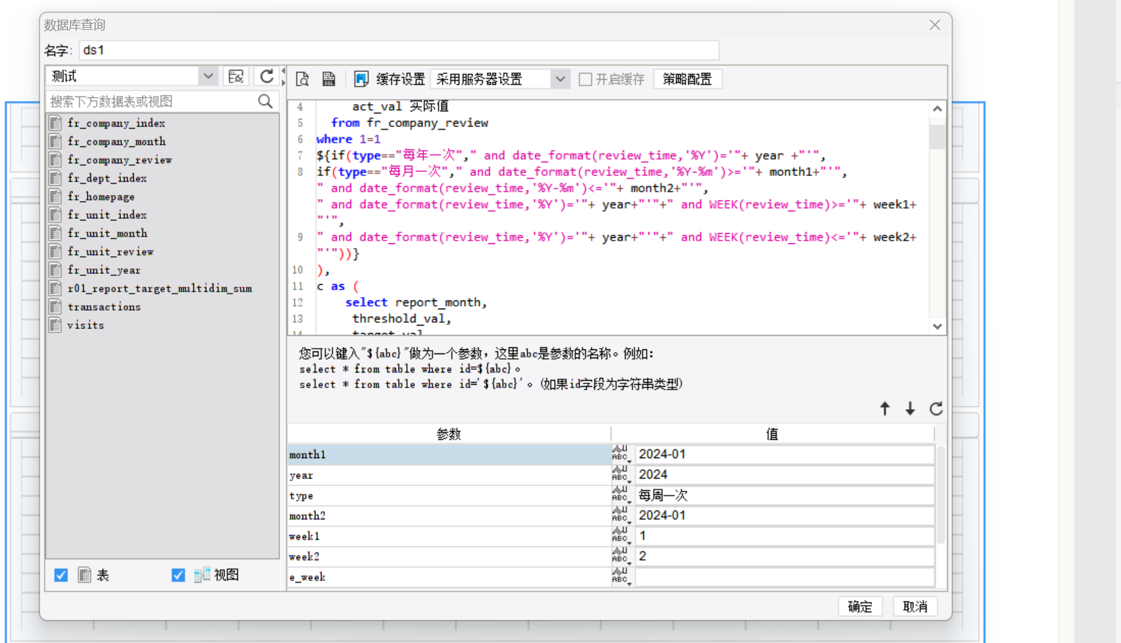Image resolution: width=1121 pixels, height=643 pixels.
Task: Close the 数据库查询 dialog
Action: 935,25
